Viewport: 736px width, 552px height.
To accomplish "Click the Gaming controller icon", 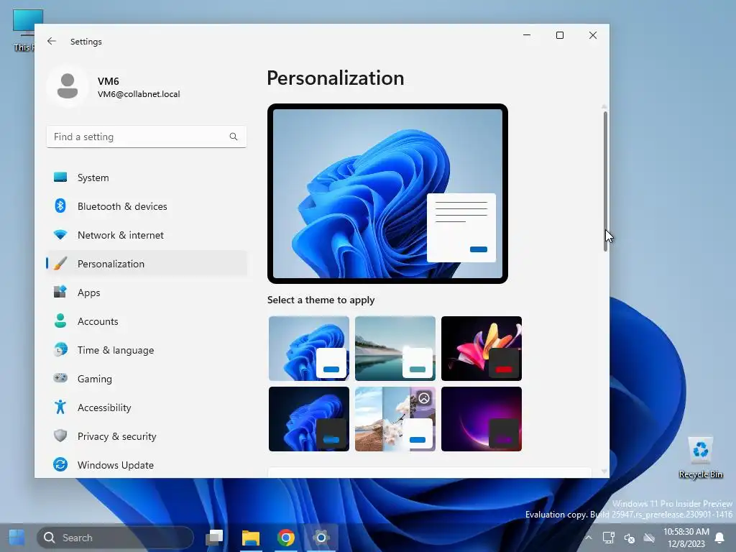I will point(60,378).
